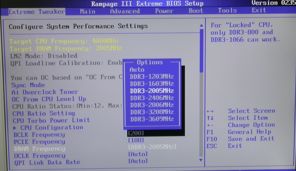Screen dimensions: 296x171
Task: Click the Select Item arrows hint
Action: point(237,118)
